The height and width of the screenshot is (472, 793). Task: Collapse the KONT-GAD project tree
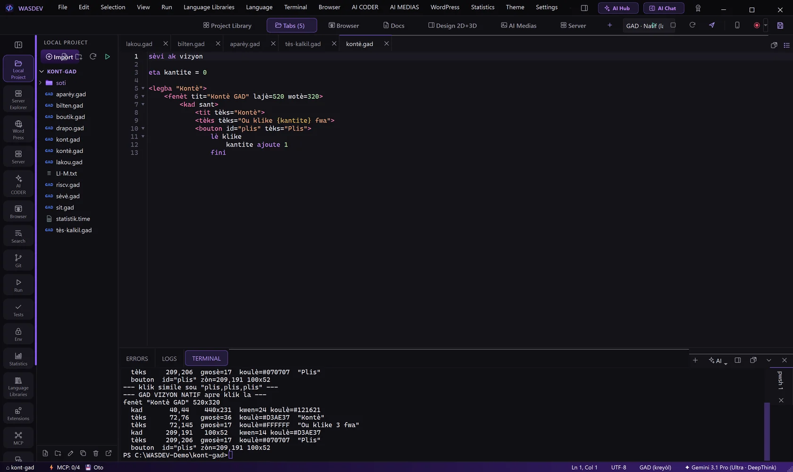pos(42,72)
